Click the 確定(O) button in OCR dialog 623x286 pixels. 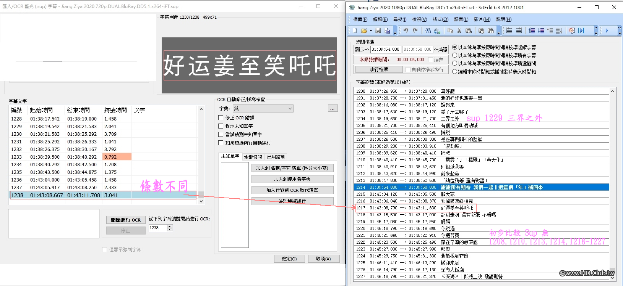tap(289, 259)
